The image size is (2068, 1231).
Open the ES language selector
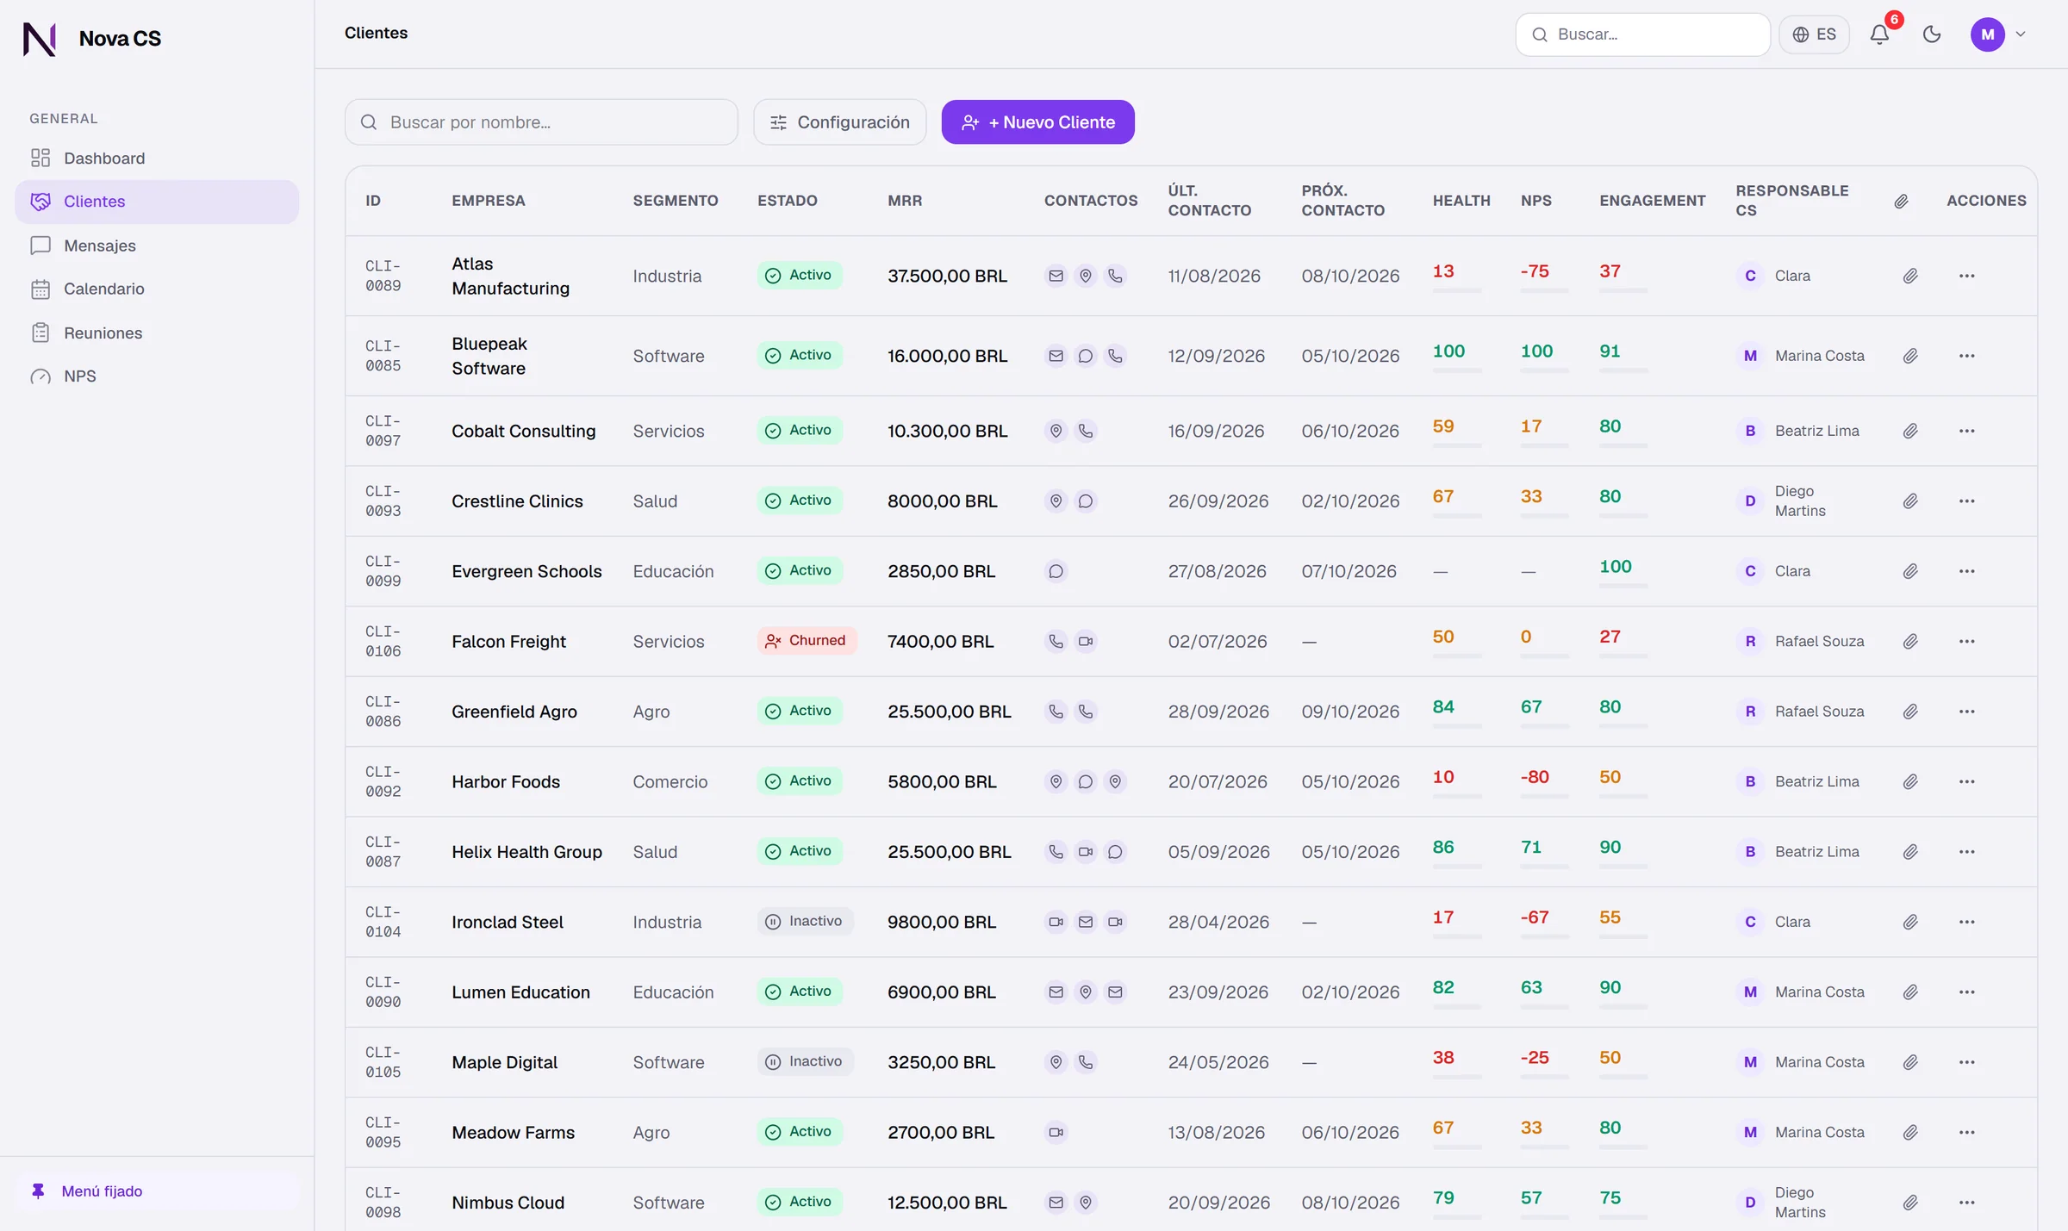coord(1815,34)
